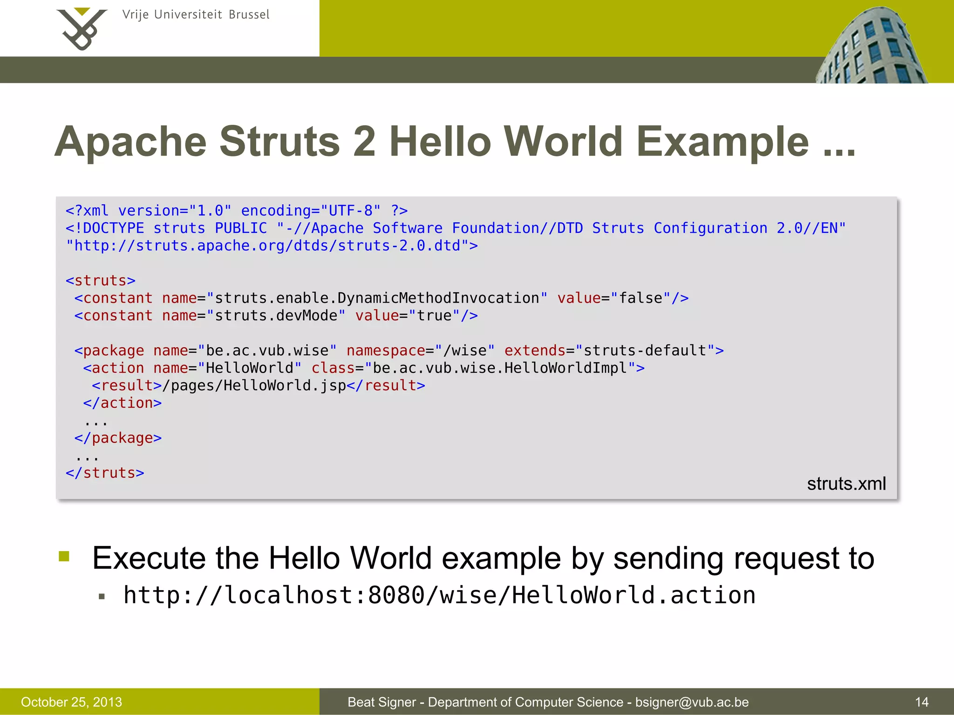Click the 'Vrije Universiteit Brussel' header text
This screenshot has width=954, height=715.
[196, 15]
